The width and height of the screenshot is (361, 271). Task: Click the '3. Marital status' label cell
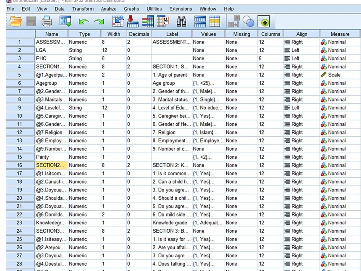[x=172, y=100]
